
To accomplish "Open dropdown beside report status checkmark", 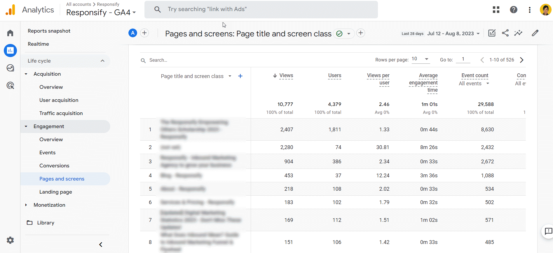I will 349,33.
